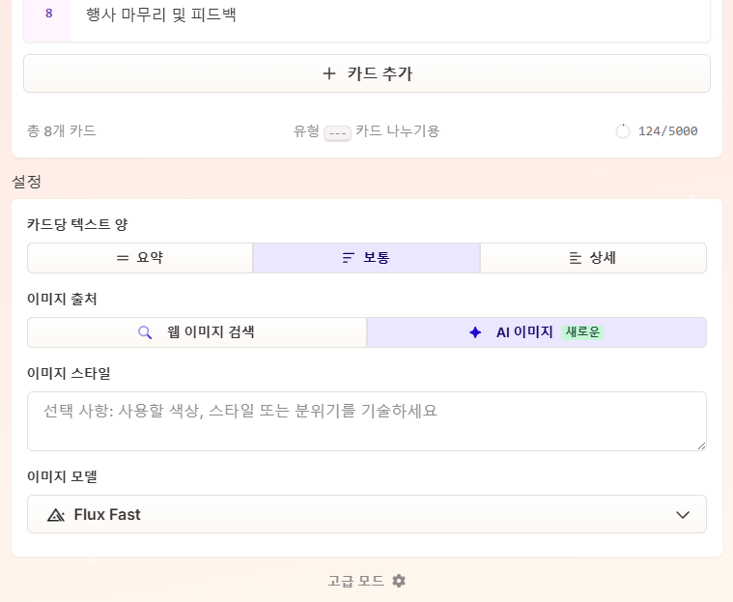Click the two-line icon beside 요약
This screenshot has width=733, height=602.
[x=123, y=258]
